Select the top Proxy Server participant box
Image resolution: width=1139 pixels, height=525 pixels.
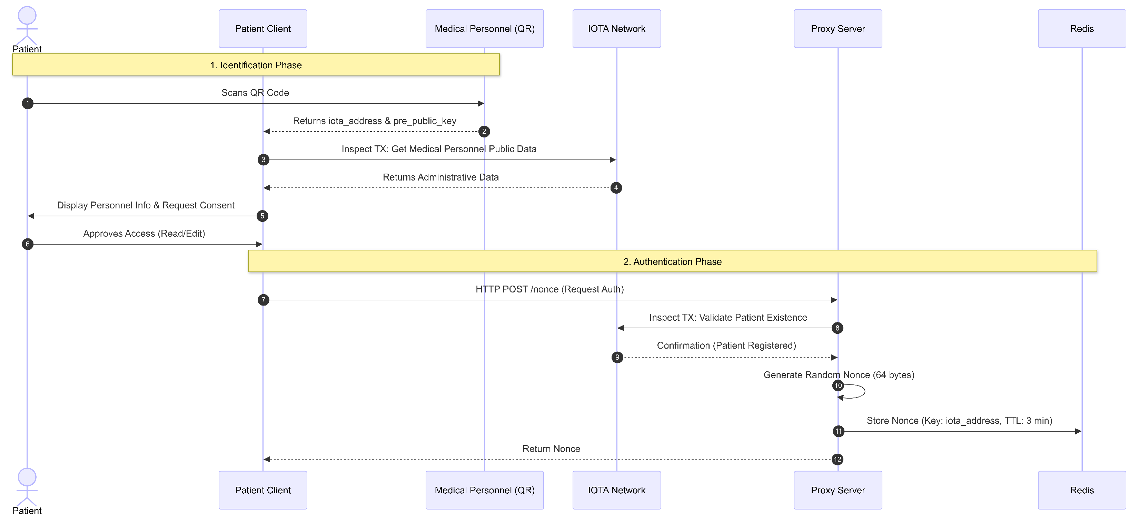[x=838, y=29]
